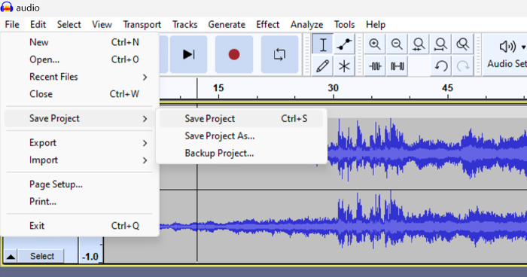Expand the Recent Files submenu
Image resolution: width=527 pixels, height=277 pixels.
click(80, 77)
